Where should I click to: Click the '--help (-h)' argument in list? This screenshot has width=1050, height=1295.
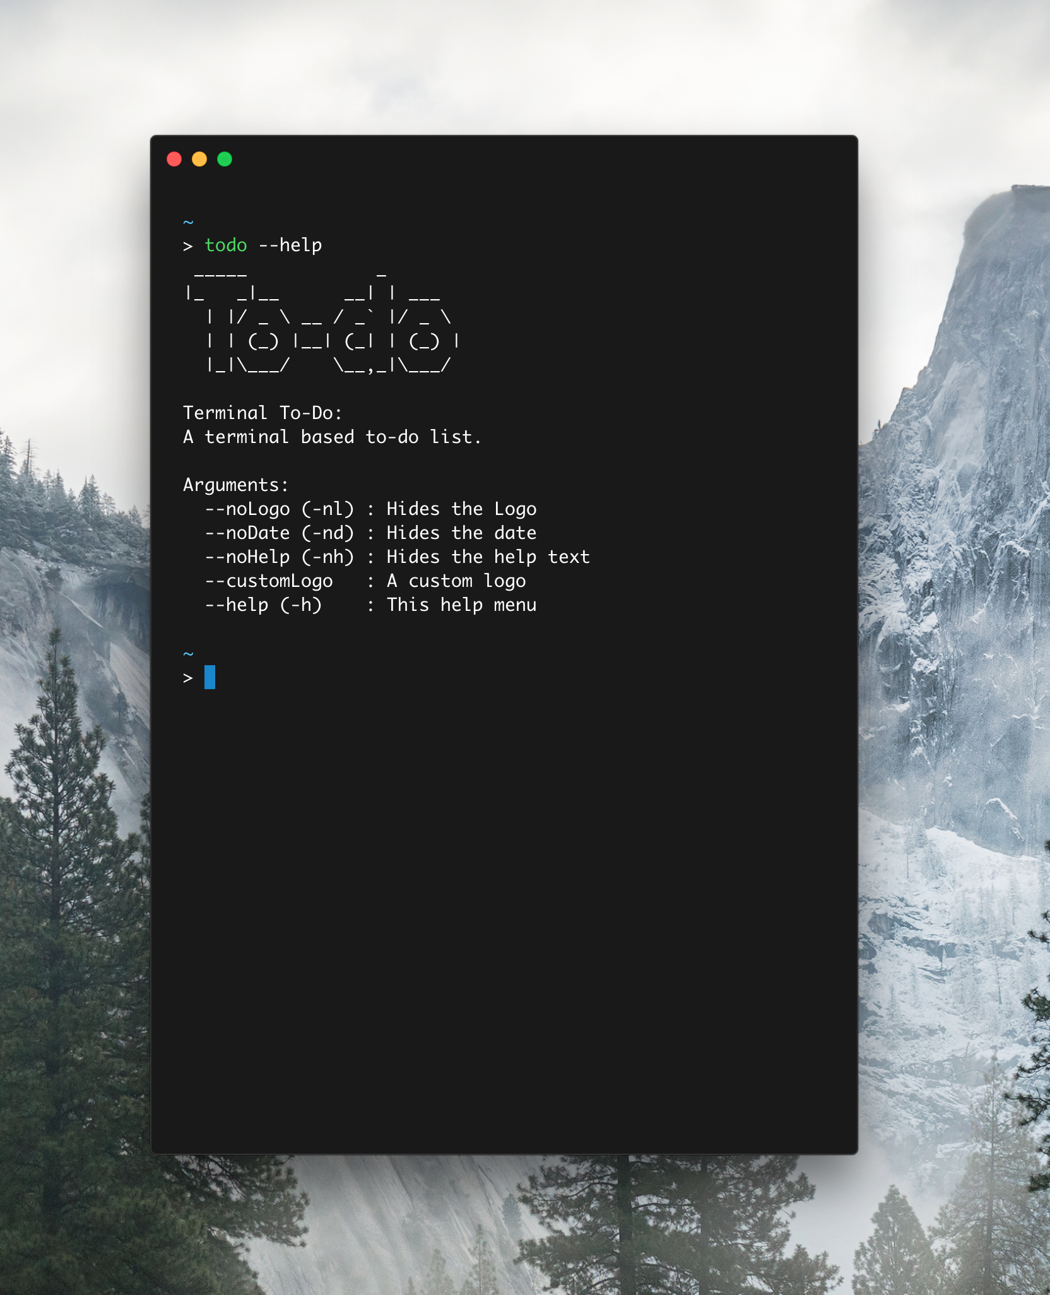click(263, 605)
